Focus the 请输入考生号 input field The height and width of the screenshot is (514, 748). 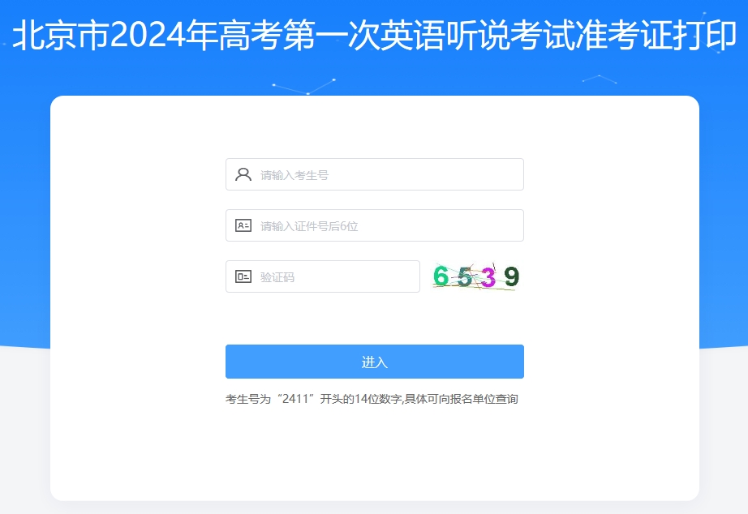pyautogui.click(x=375, y=174)
